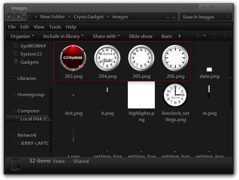Open the Tools menu
The height and width of the screenshot is (180, 239).
55,27
